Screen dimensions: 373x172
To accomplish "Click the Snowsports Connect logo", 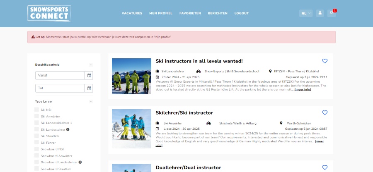I will pyautogui.click(x=49, y=13).
